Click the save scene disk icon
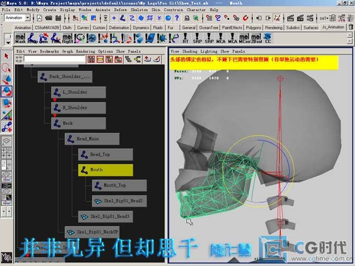355x266 pixels. coord(58,18)
